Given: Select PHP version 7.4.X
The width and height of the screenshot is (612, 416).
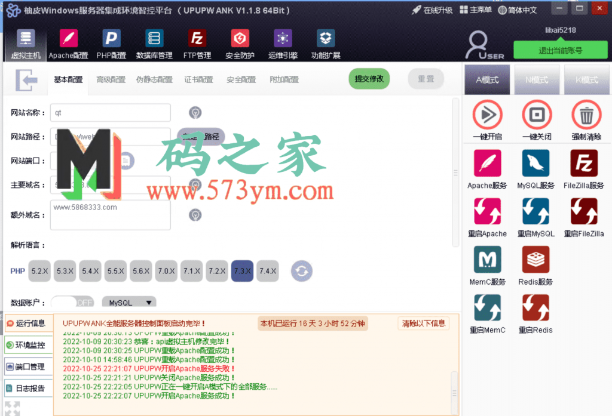Looking at the screenshot, I should (268, 271).
